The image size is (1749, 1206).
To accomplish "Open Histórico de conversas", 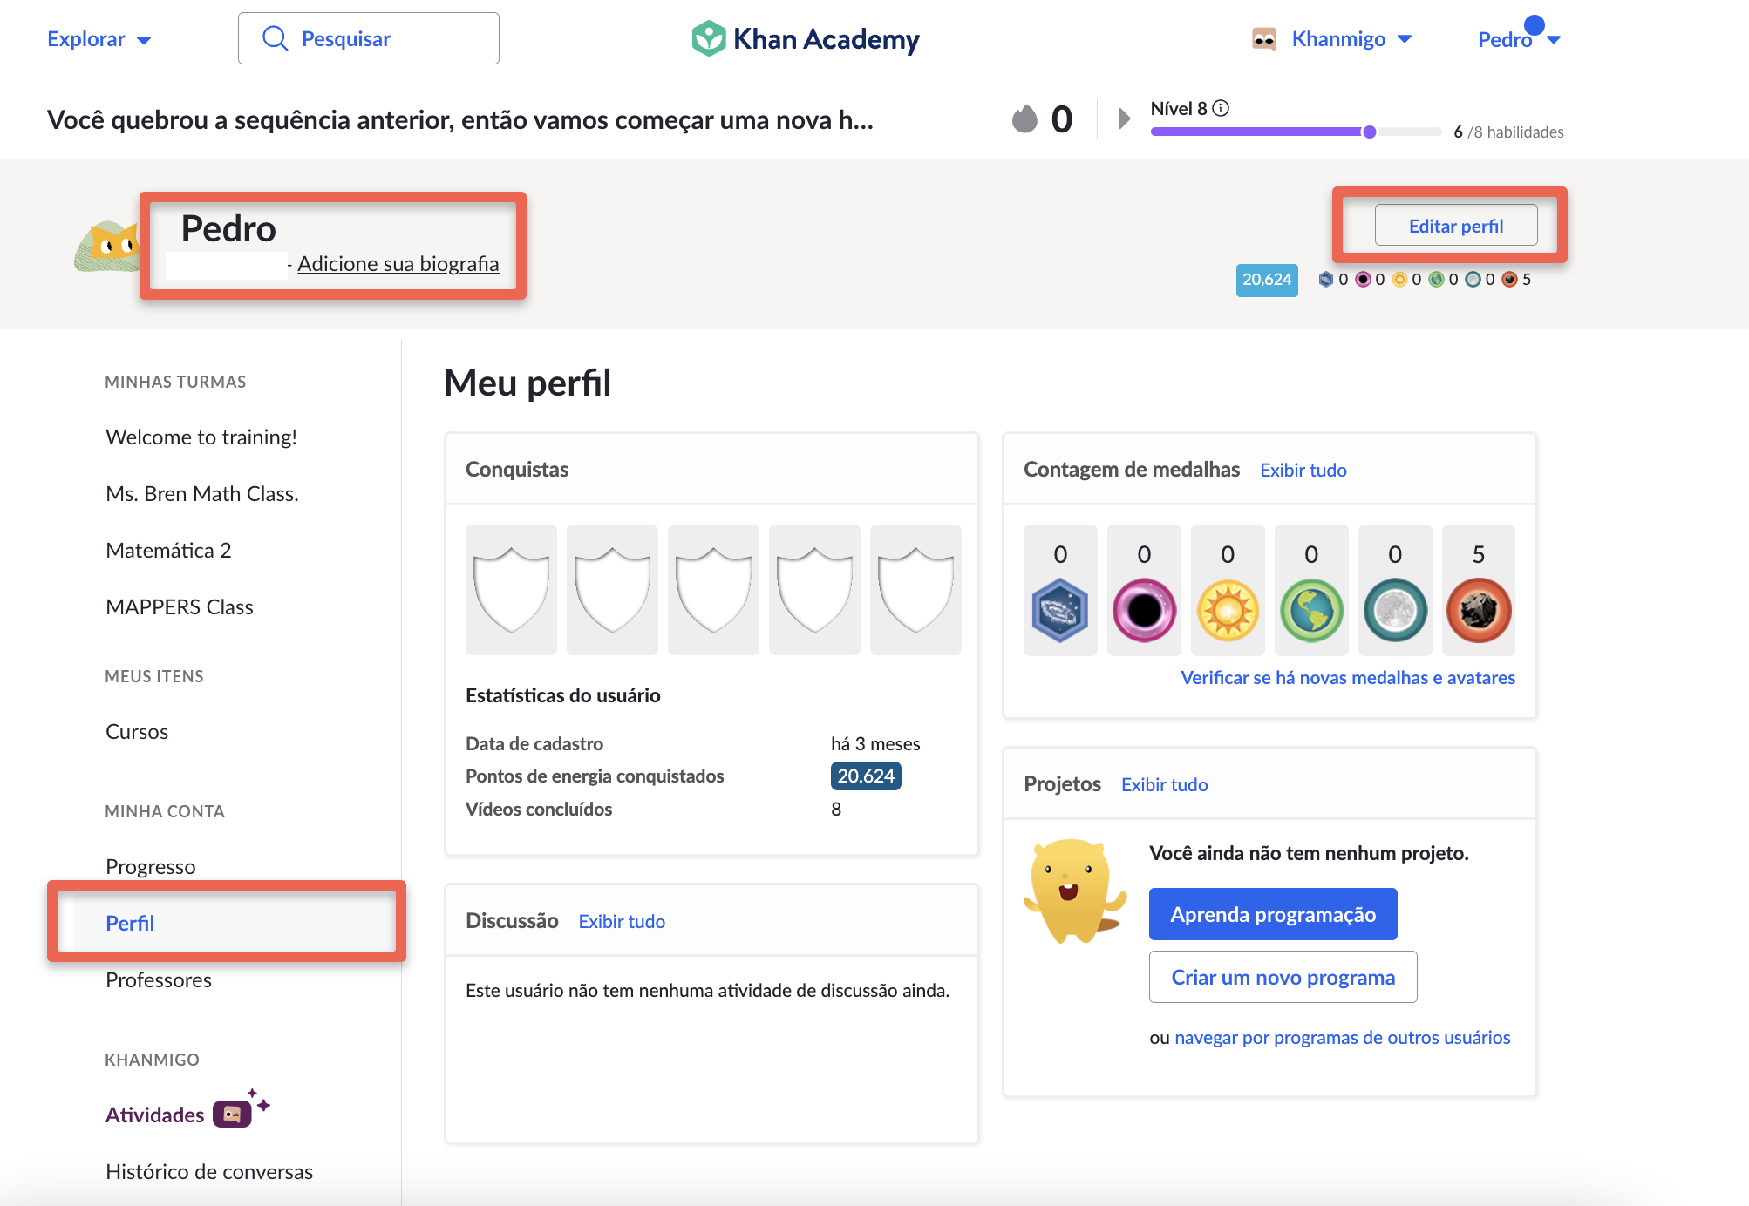I will click(x=209, y=1171).
